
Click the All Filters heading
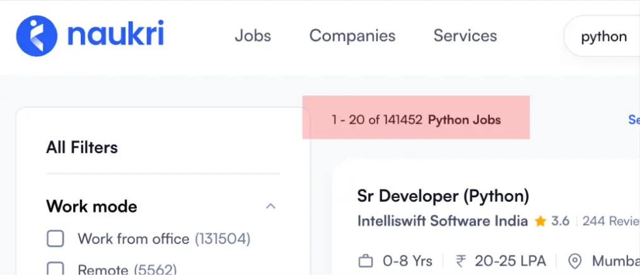tap(82, 148)
